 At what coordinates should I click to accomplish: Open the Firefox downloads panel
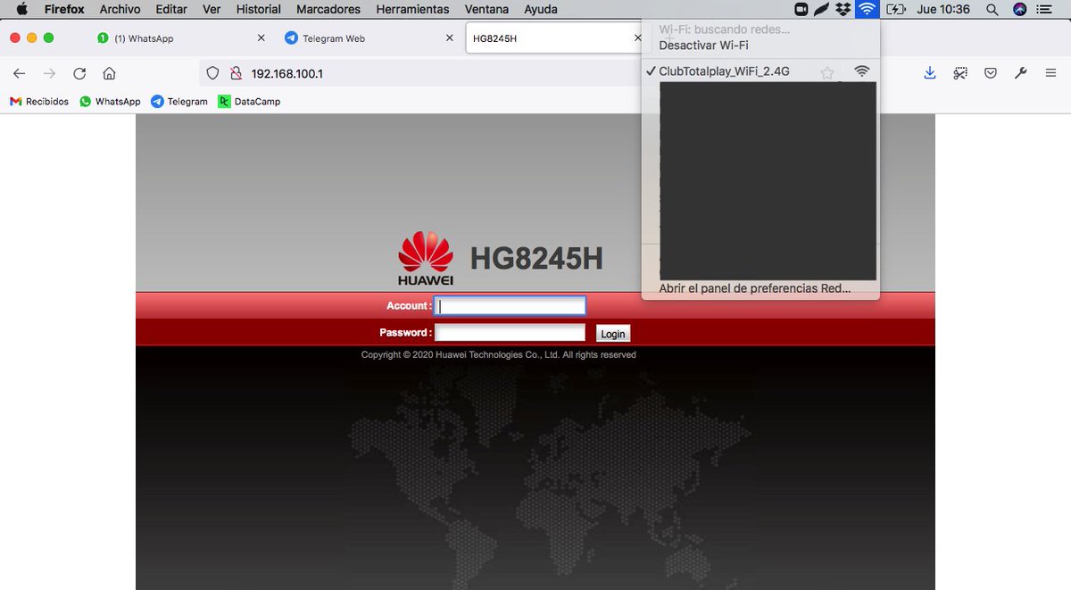pyautogui.click(x=929, y=73)
